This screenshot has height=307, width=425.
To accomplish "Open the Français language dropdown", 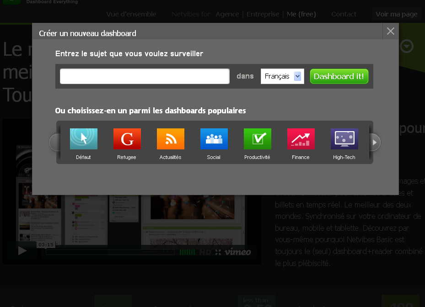I will tap(282, 76).
